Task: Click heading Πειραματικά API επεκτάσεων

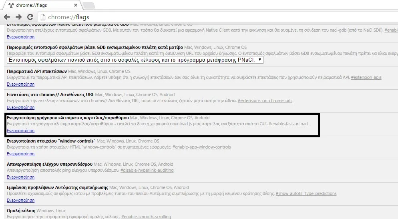Action: pyautogui.click(x=37, y=71)
